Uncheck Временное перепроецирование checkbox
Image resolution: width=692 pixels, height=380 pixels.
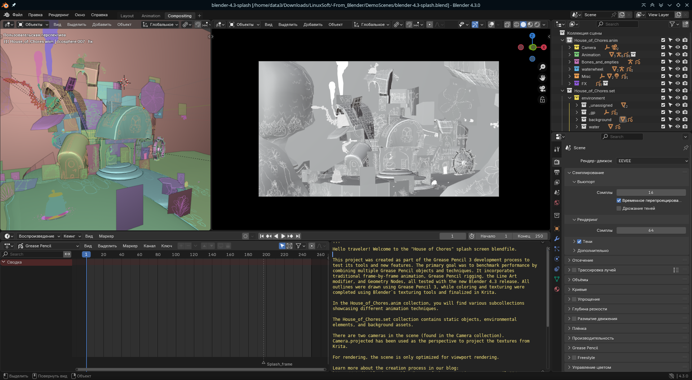[x=619, y=200]
